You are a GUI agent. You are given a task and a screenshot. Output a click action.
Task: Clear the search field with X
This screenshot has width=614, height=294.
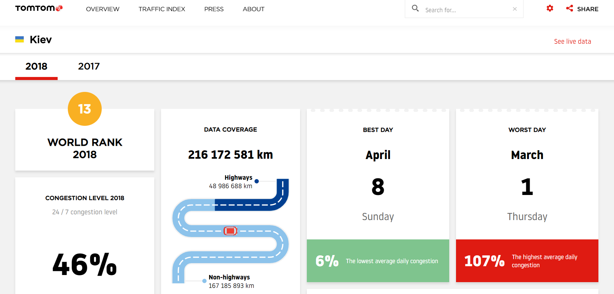515,9
